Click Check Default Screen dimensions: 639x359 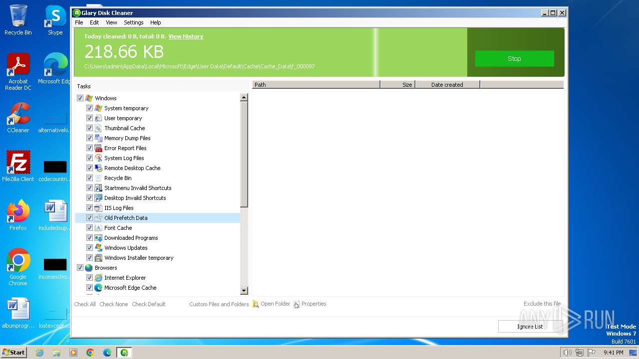(148, 304)
